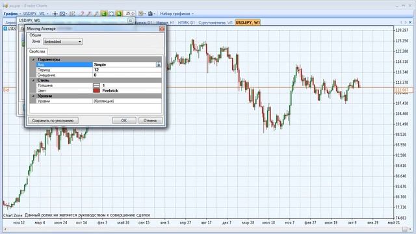Screen dimensions: 416x234
Task: Select the crosshair cursor tool in toolbar
Action: (x=55, y=14)
